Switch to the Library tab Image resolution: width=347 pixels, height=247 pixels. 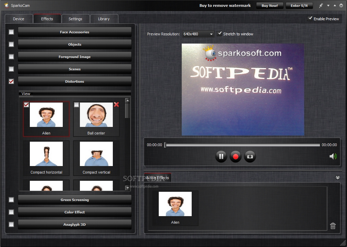tap(104, 19)
